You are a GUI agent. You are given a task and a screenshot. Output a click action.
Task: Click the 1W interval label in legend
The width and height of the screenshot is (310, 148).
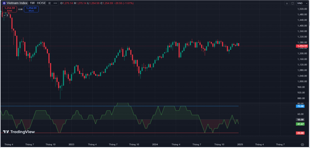coord(32,3)
